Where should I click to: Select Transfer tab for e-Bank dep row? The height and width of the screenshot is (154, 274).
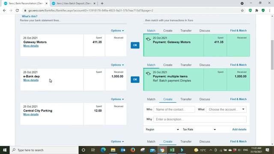point(186,65)
